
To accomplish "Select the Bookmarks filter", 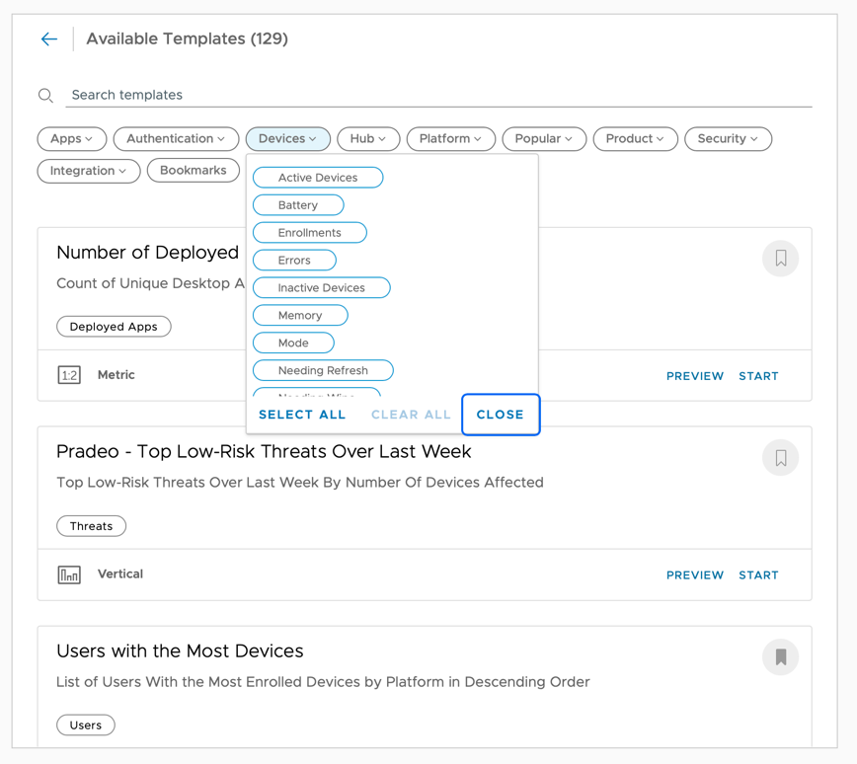I will tap(193, 171).
